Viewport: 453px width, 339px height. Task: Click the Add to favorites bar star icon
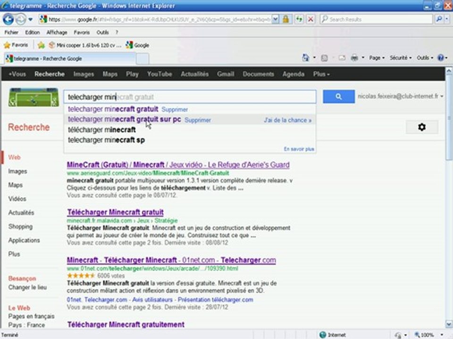coord(42,45)
